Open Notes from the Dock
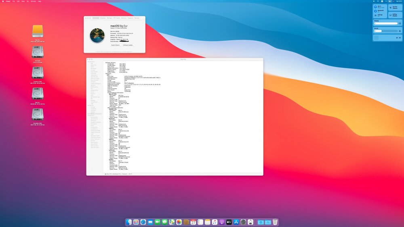The image size is (404, 227). pyautogui.click(x=207, y=222)
